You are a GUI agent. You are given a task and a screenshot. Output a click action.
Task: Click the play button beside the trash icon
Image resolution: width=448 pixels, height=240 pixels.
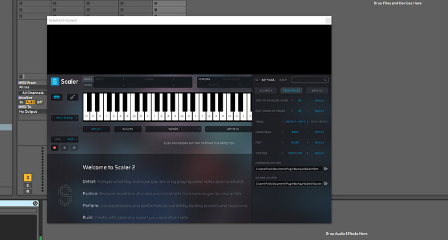(74, 147)
